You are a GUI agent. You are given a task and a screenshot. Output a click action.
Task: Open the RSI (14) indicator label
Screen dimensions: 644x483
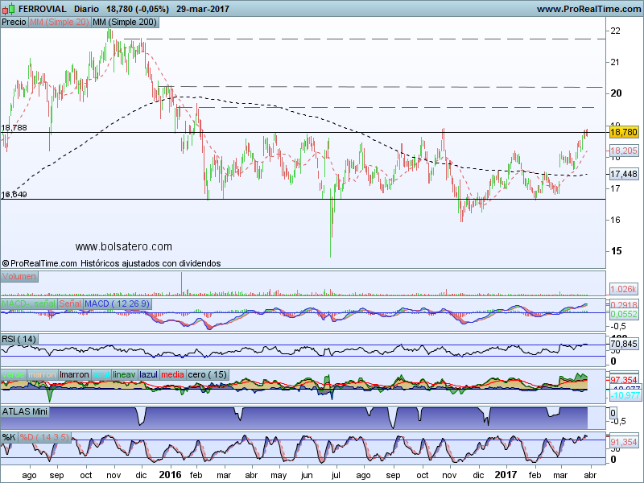(x=19, y=338)
